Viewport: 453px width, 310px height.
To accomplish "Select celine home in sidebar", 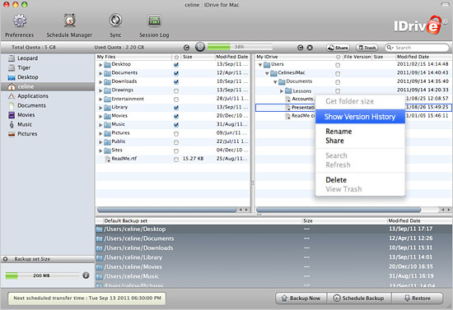I will point(48,86).
